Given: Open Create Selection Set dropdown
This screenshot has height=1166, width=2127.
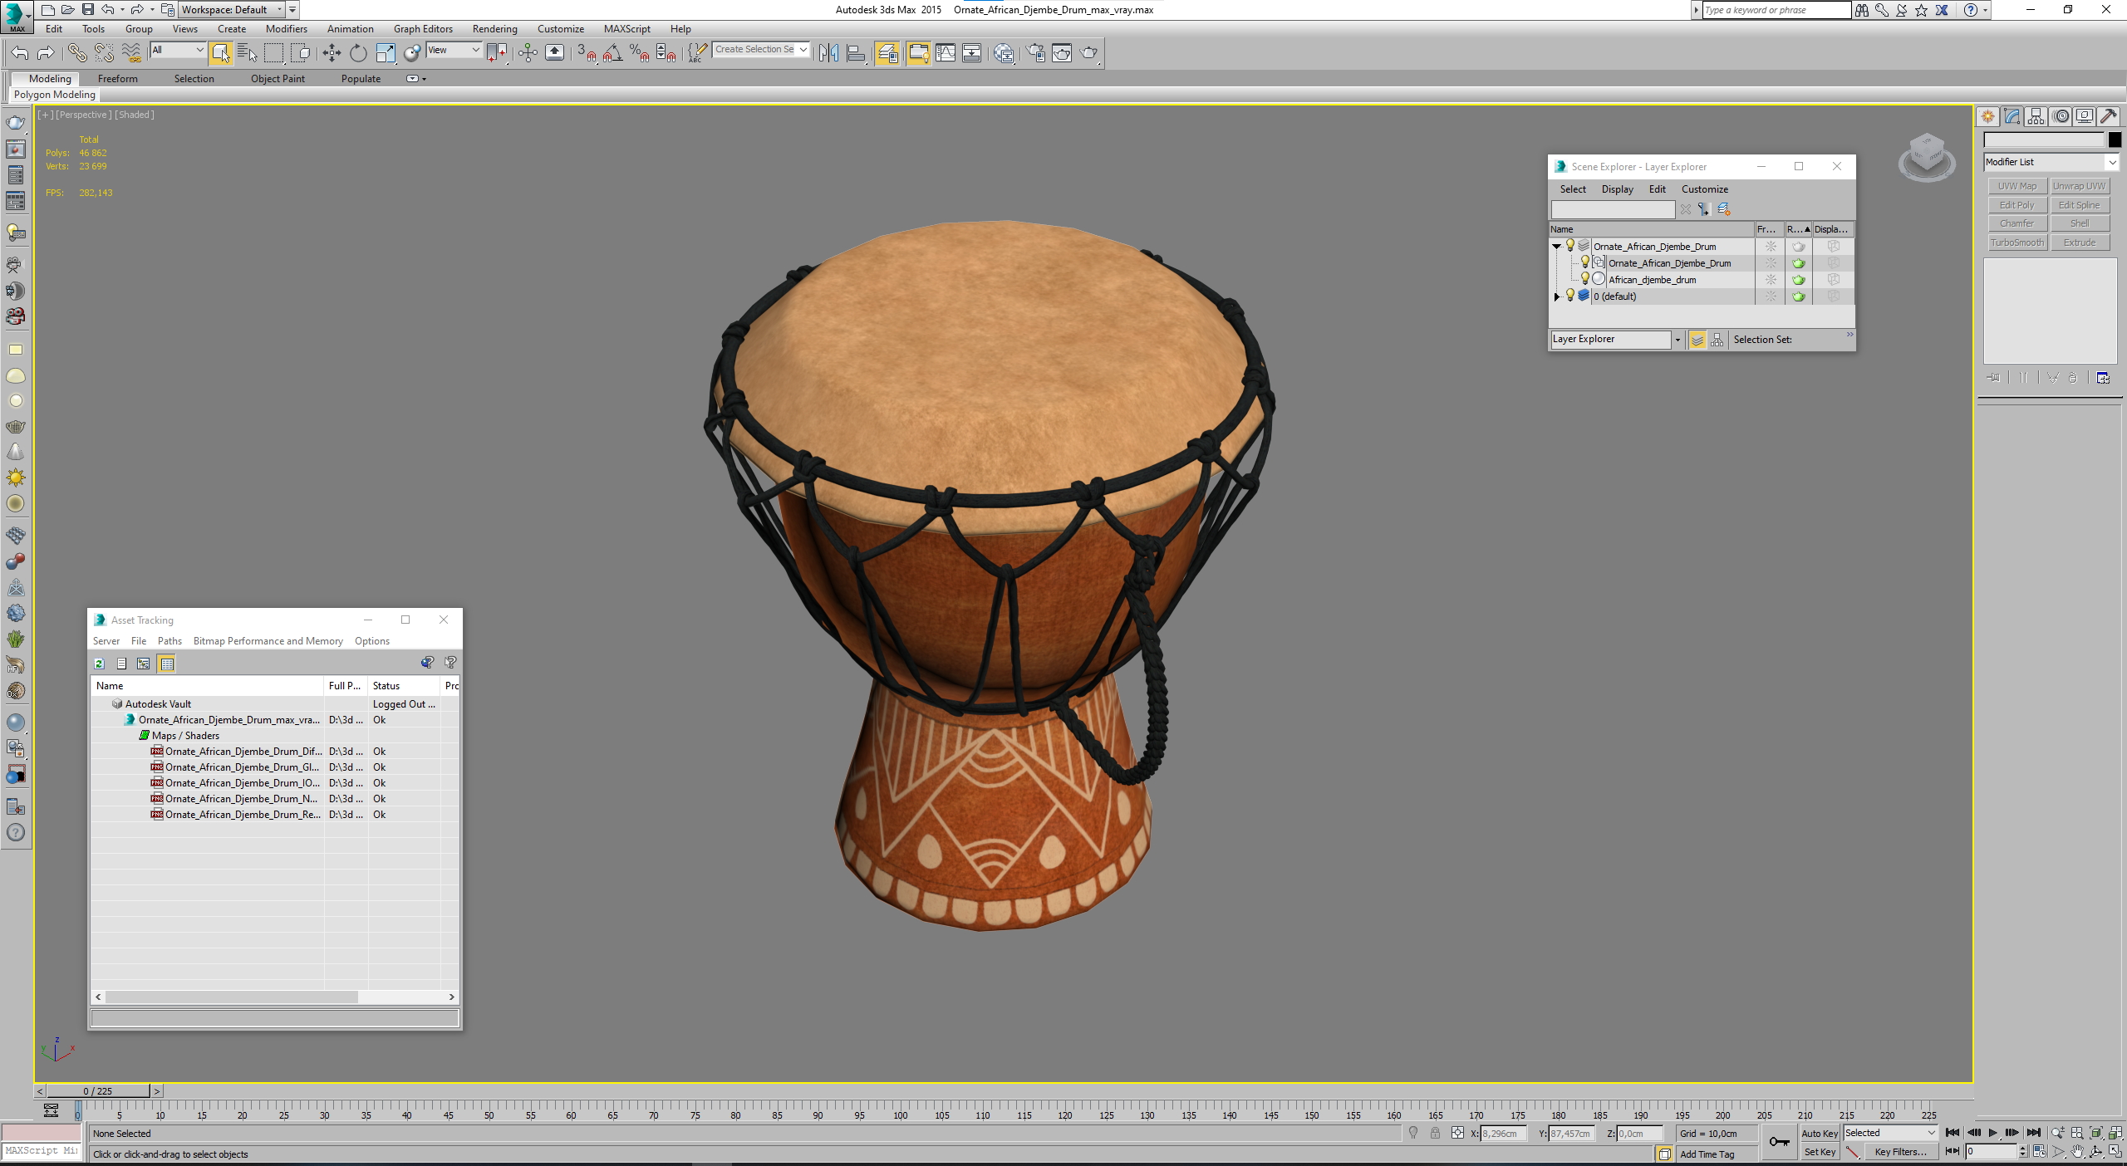Looking at the screenshot, I should click(761, 50).
